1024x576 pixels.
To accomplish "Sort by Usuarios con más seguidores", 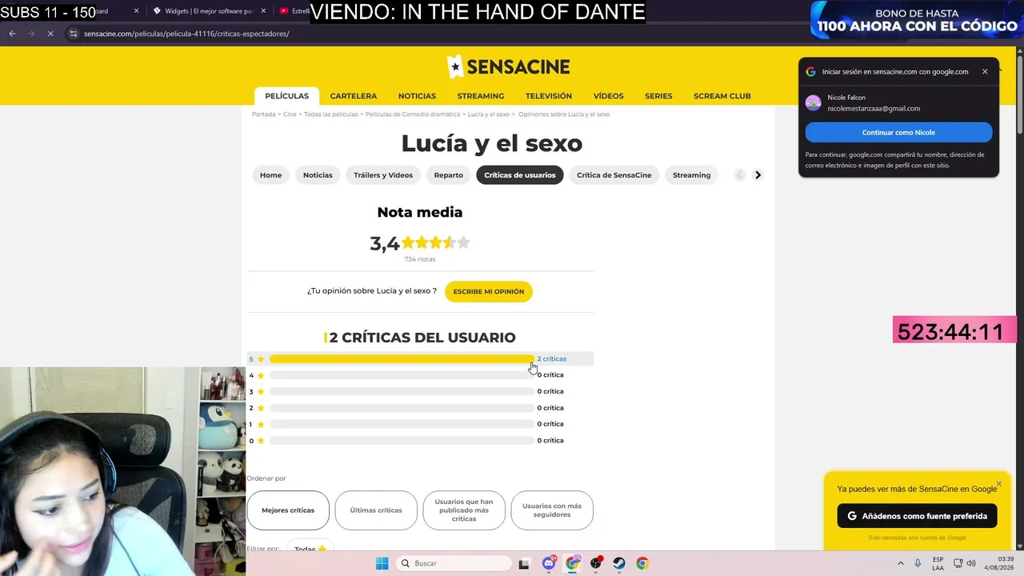I will pos(552,510).
